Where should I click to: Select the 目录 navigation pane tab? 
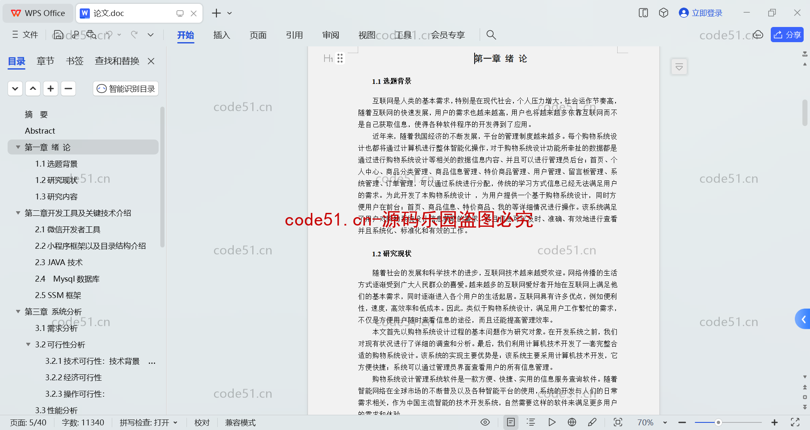tap(17, 61)
